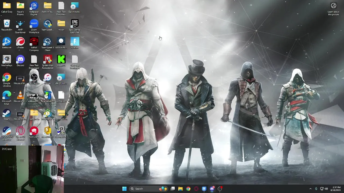Open the Call of Duty folder
This screenshot has width=344, height=193.
(7, 8)
